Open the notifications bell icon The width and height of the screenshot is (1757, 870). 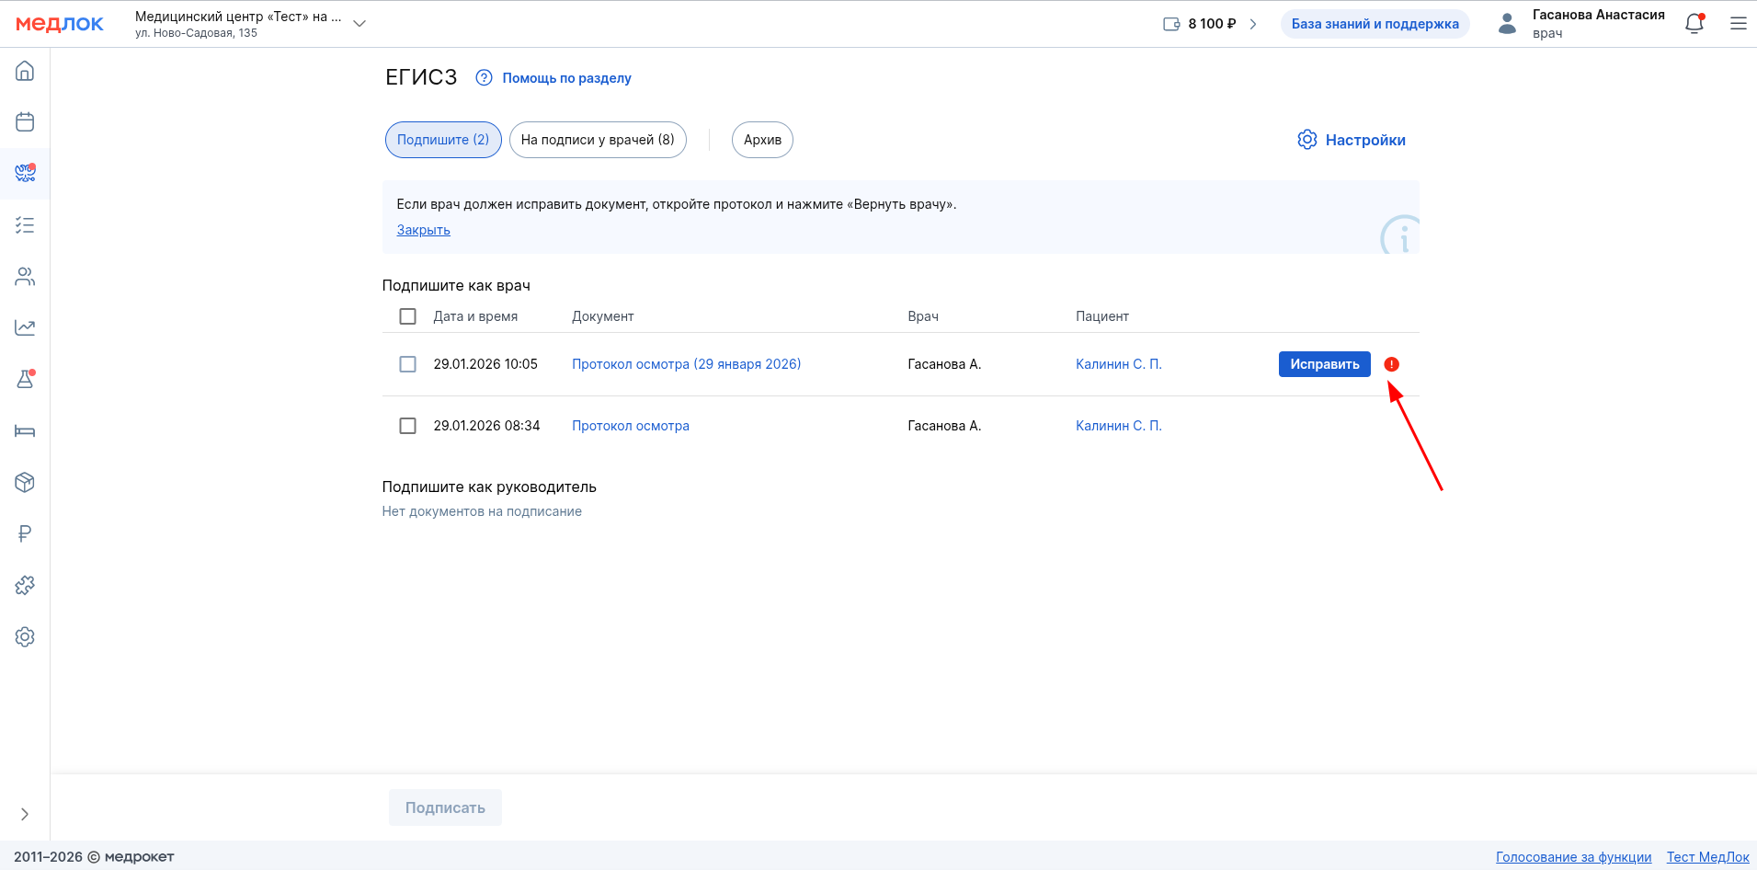(x=1694, y=24)
